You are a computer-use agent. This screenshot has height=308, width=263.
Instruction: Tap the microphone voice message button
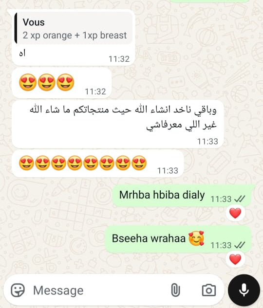coord(244,290)
